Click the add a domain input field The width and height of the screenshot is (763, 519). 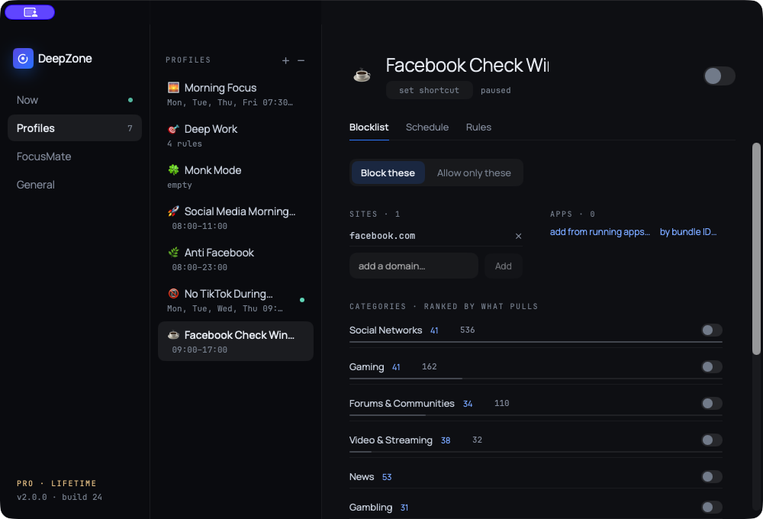414,266
